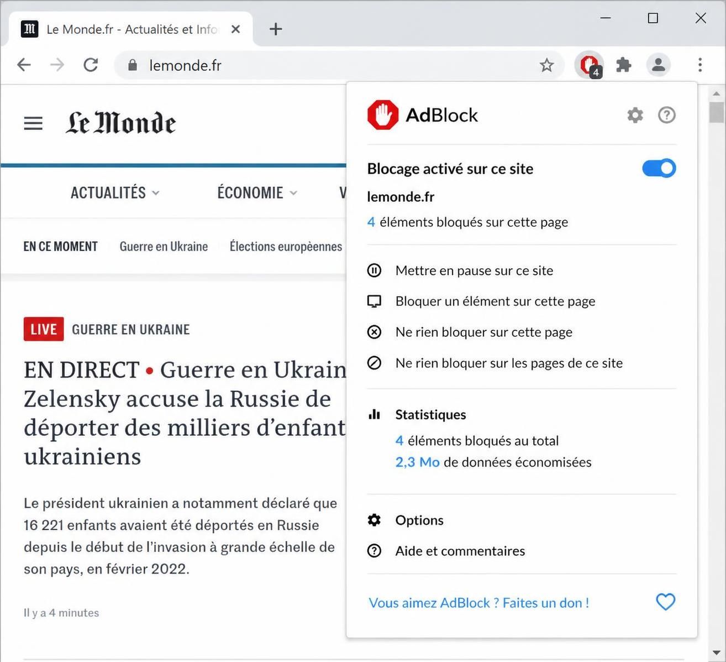Open Aide et commentaires

point(460,551)
